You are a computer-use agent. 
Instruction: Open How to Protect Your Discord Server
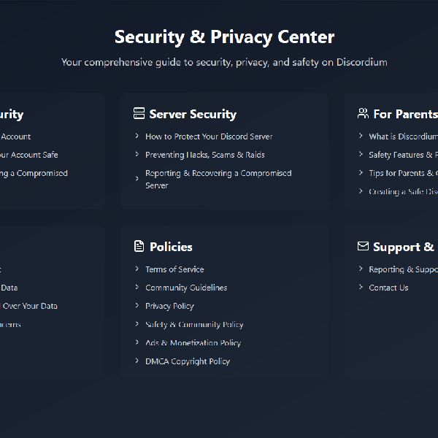(209, 137)
